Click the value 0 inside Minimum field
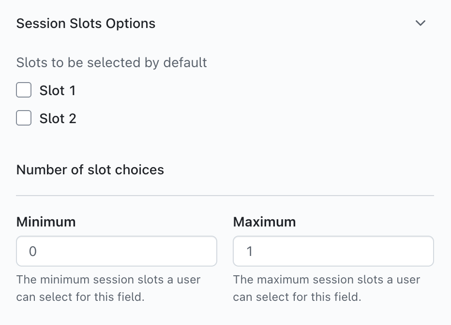 32,252
